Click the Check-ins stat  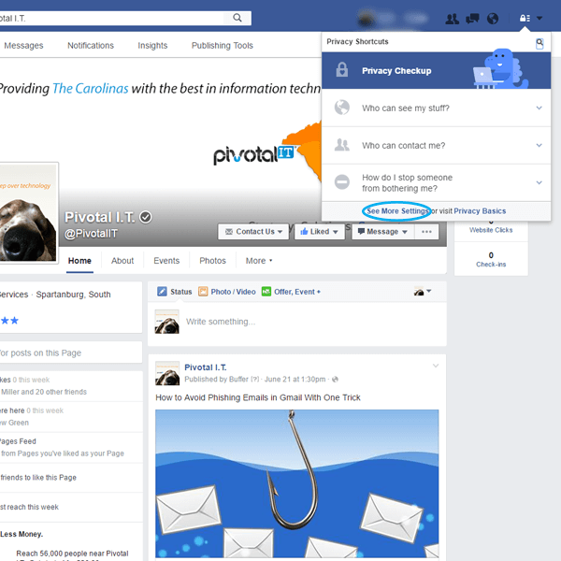click(491, 259)
